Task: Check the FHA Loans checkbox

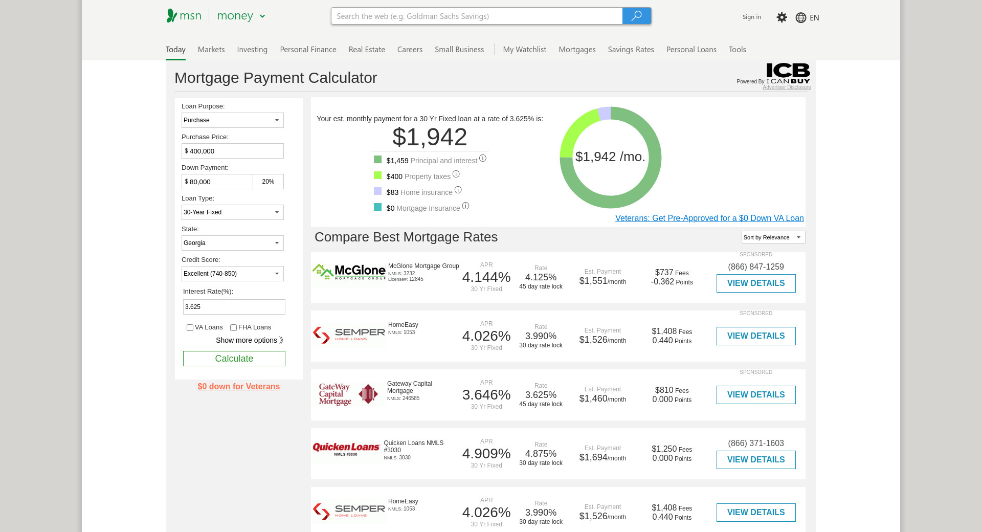Action: 233,328
